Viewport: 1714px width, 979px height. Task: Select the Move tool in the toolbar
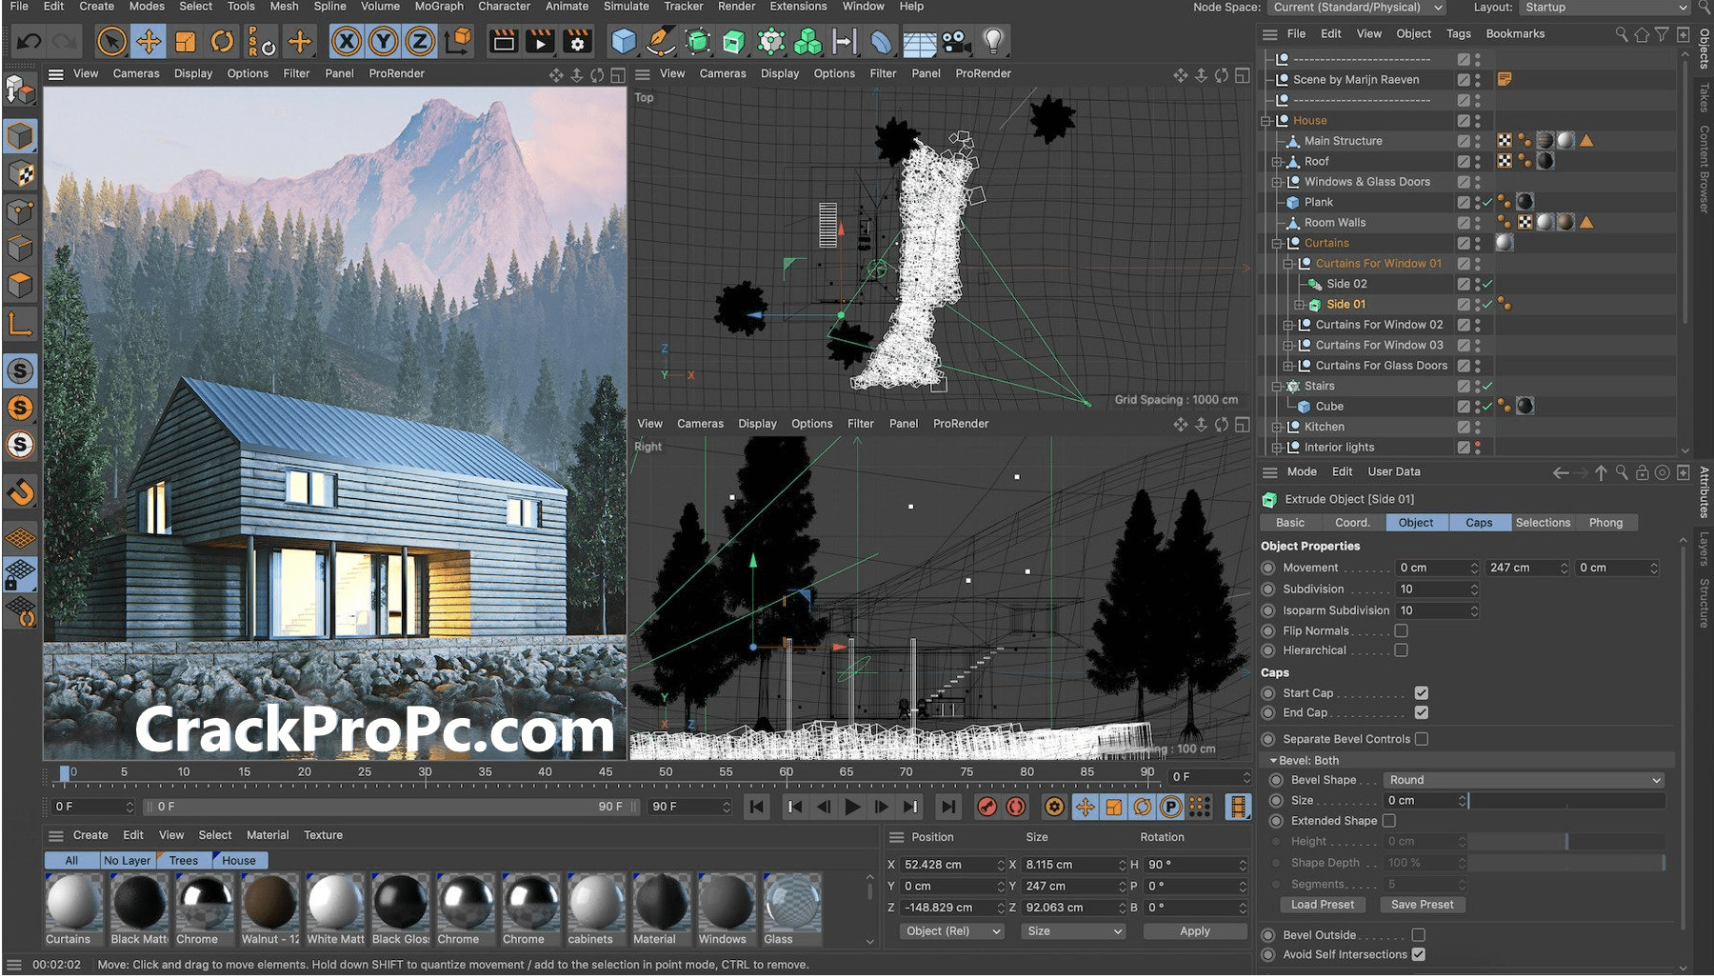click(148, 41)
